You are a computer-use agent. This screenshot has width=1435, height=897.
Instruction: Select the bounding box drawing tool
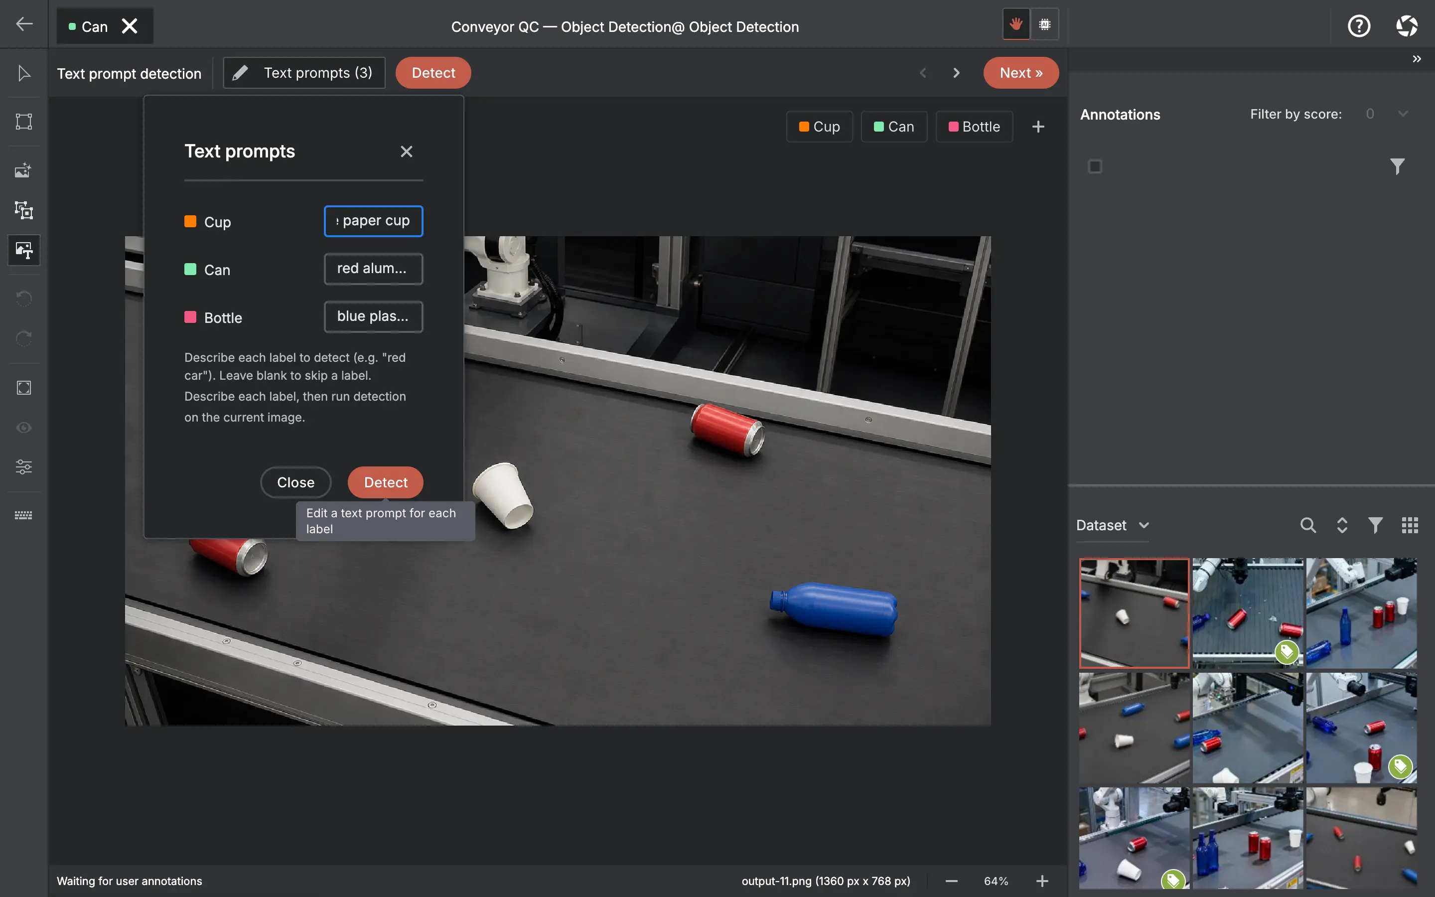[24, 122]
